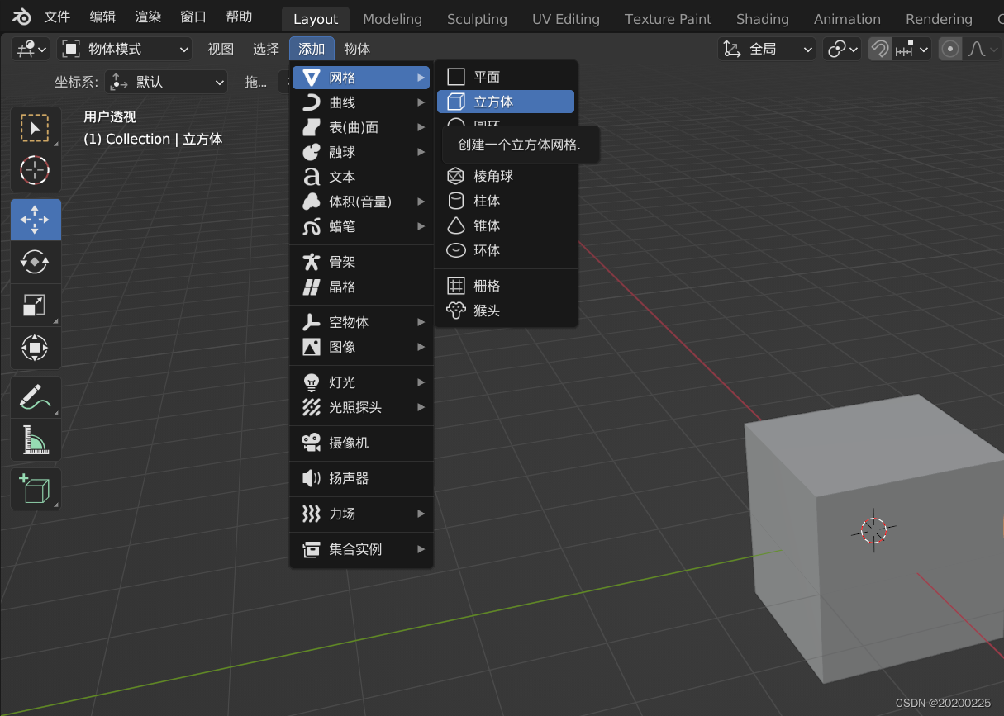Expand the 体积(音量) volume submenu
Viewport: 1004px width, 716px height.
click(361, 202)
